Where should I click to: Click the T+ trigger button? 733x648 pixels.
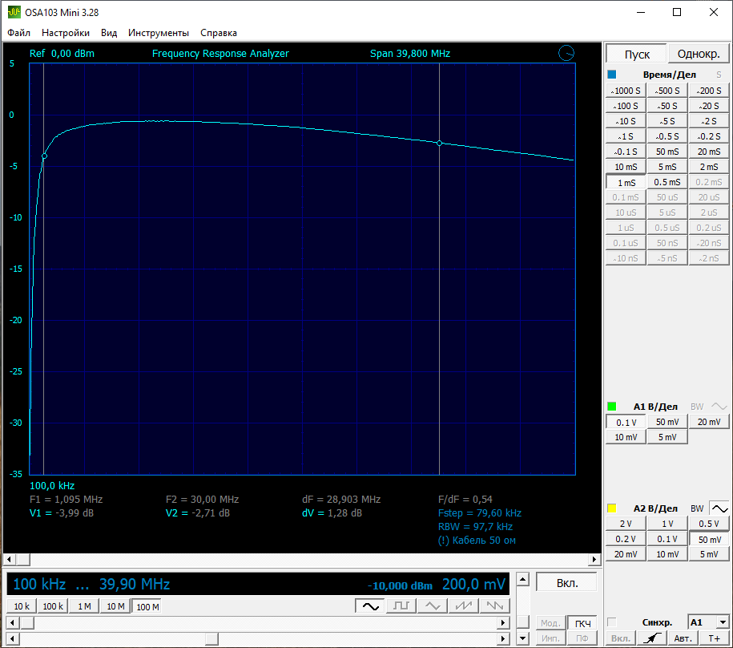(x=715, y=638)
